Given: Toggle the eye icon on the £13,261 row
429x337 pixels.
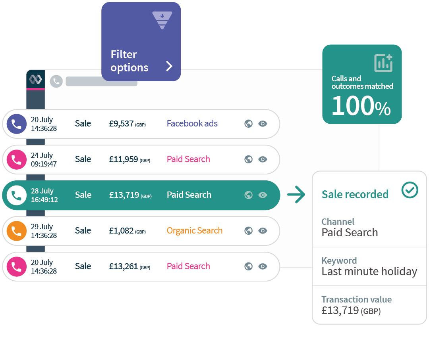Looking at the screenshot, I should click(263, 266).
